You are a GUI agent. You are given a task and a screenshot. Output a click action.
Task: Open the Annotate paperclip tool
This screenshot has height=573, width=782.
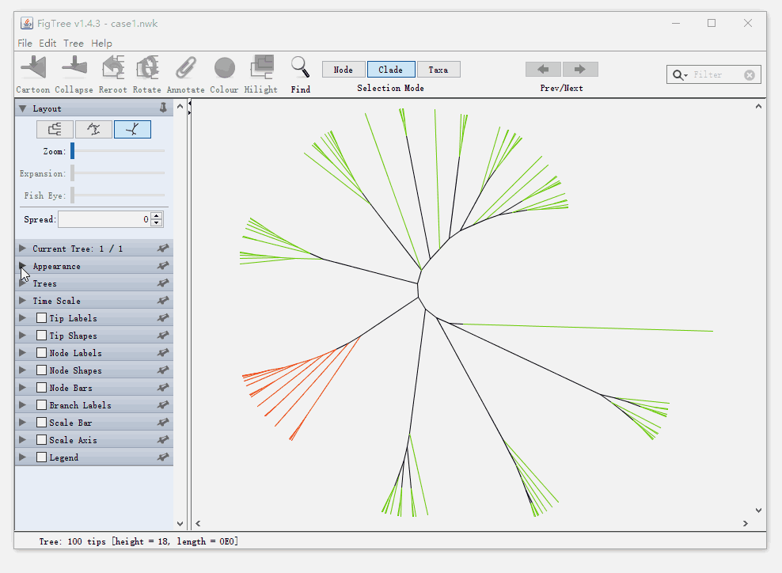186,68
